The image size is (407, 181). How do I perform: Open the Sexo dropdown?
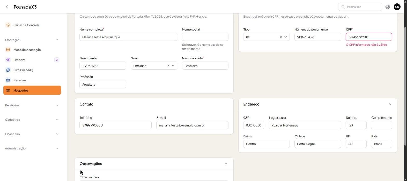point(173,66)
